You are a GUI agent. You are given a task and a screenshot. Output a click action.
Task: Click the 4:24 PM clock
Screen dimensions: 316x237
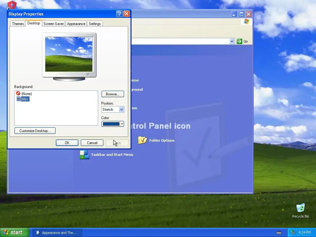pos(305,233)
